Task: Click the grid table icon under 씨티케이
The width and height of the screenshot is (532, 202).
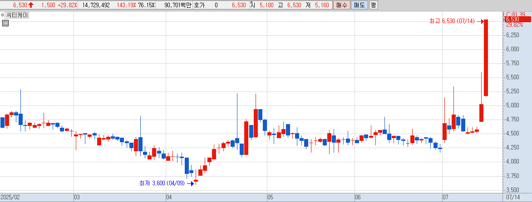Action: point(5,23)
